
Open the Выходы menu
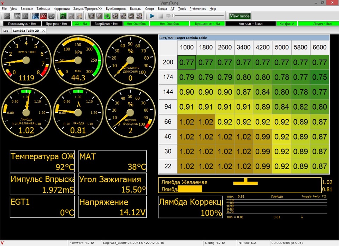pyautogui.click(x=136, y=8)
